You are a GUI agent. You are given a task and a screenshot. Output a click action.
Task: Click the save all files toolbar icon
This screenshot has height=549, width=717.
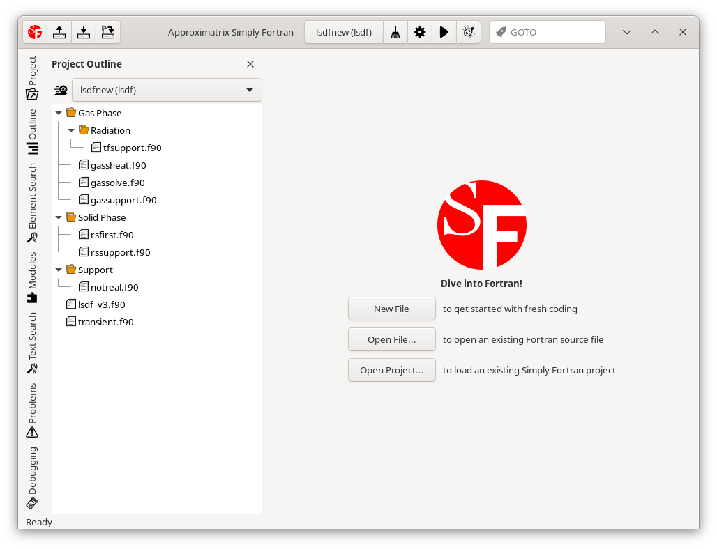[108, 32]
